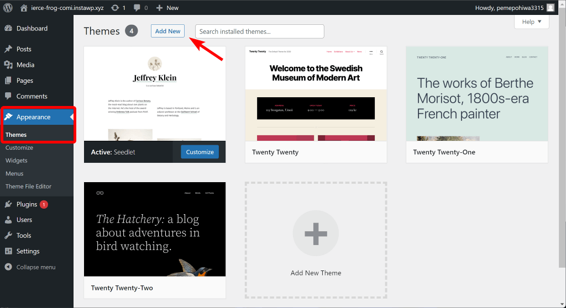Click the home icon for the site

point(24,8)
